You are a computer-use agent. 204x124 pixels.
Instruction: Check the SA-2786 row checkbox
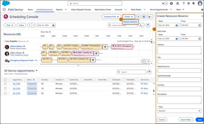5,93
